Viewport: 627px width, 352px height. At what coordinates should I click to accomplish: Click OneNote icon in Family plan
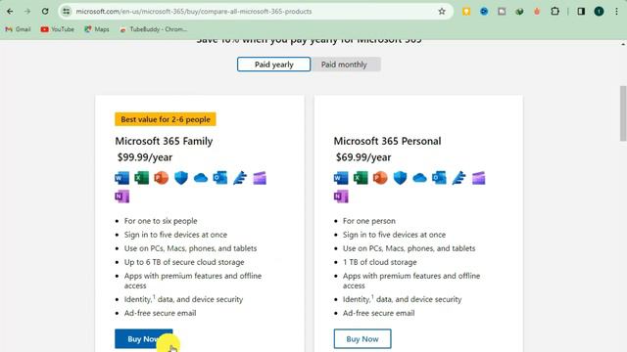[x=121, y=197]
